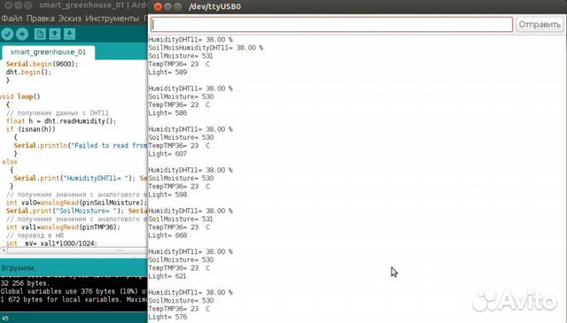Click the 'void loop()' code line
The image size is (567, 323).
click(x=19, y=96)
